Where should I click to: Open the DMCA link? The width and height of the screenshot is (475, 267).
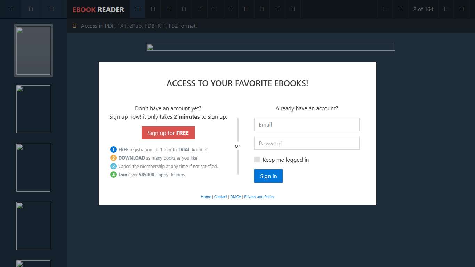235,197
